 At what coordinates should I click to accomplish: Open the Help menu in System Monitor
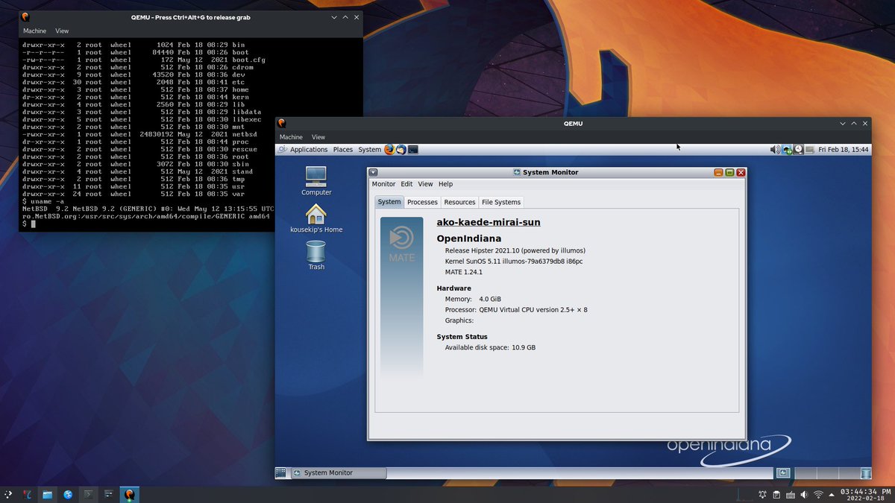[445, 184]
